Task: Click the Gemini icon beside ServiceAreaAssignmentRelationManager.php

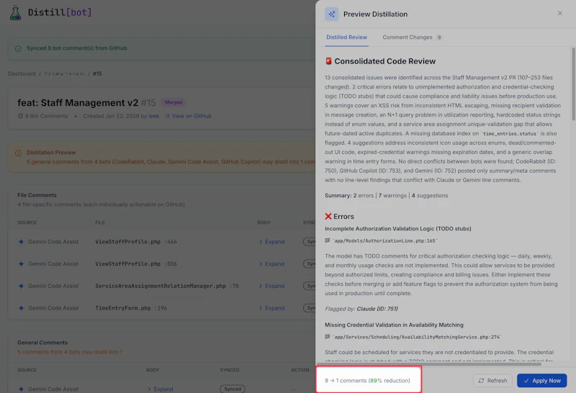Action: [x=21, y=286]
